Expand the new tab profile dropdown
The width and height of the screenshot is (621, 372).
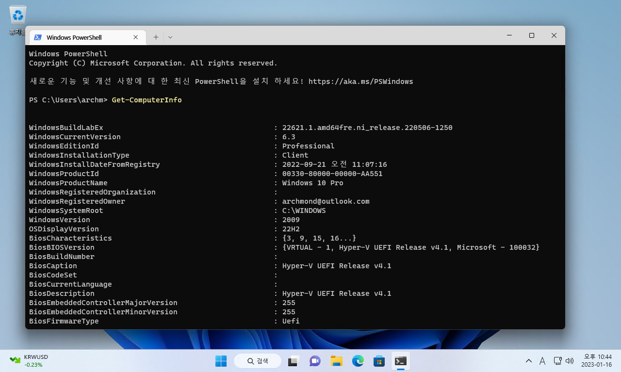tap(170, 37)
